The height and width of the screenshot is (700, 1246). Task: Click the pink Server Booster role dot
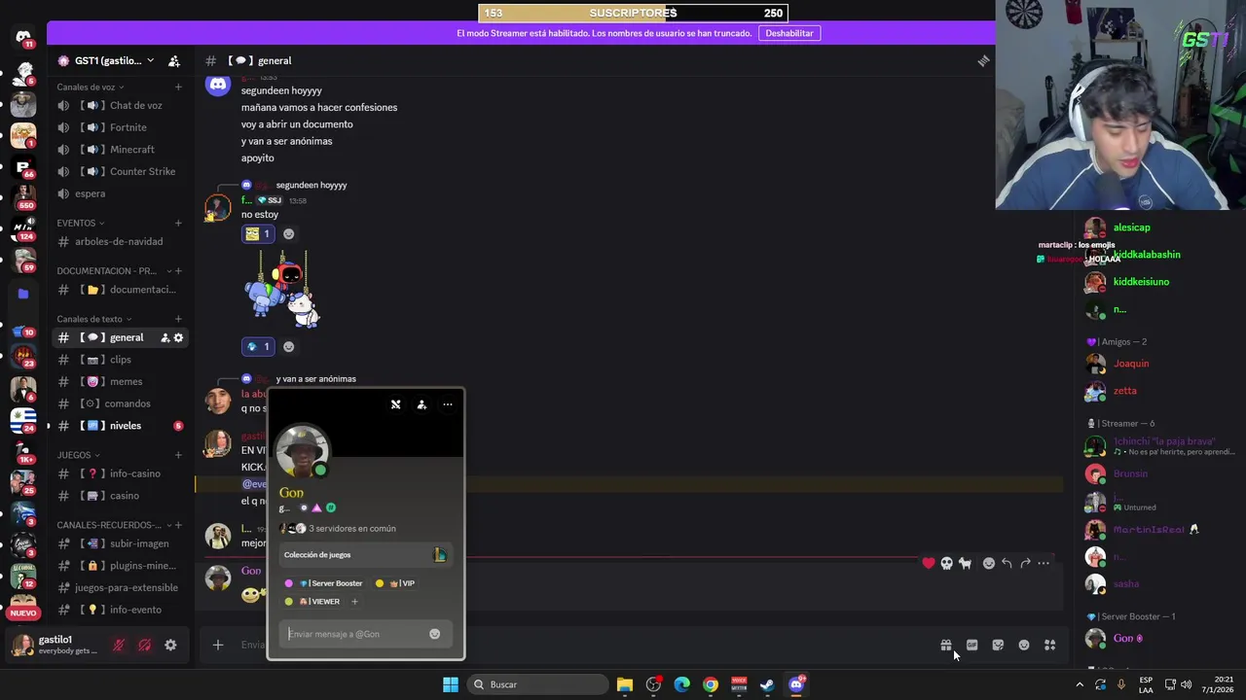click(288, 583)
